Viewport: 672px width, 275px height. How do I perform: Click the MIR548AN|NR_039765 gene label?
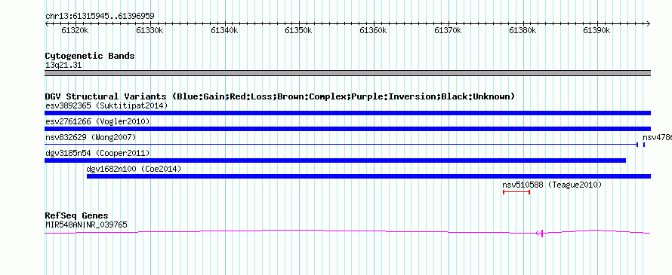tap(86, 225)
